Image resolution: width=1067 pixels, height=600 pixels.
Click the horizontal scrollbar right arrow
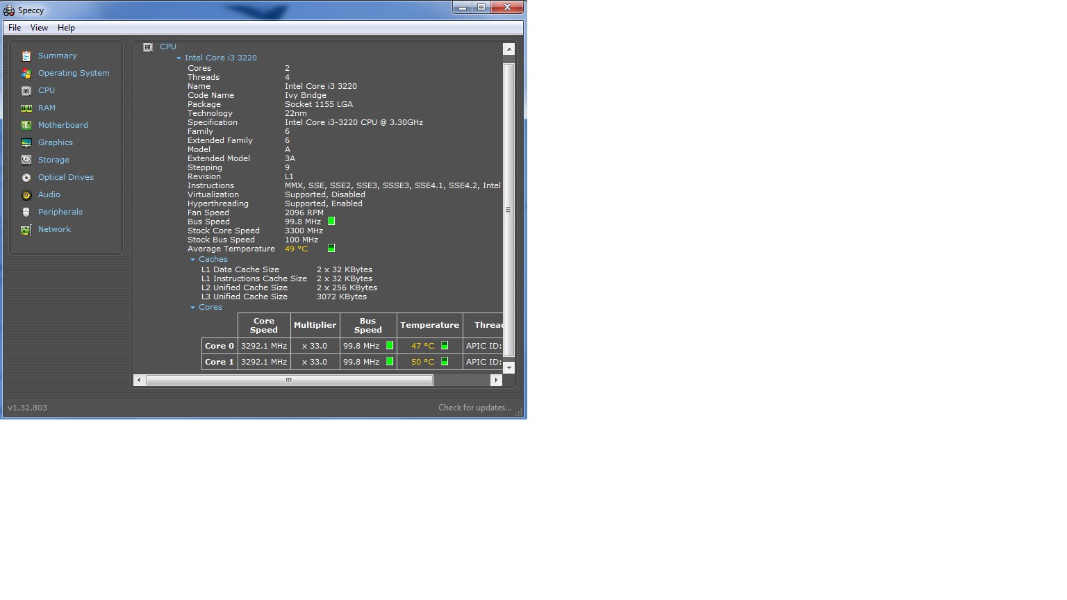[x=496, y=380]
